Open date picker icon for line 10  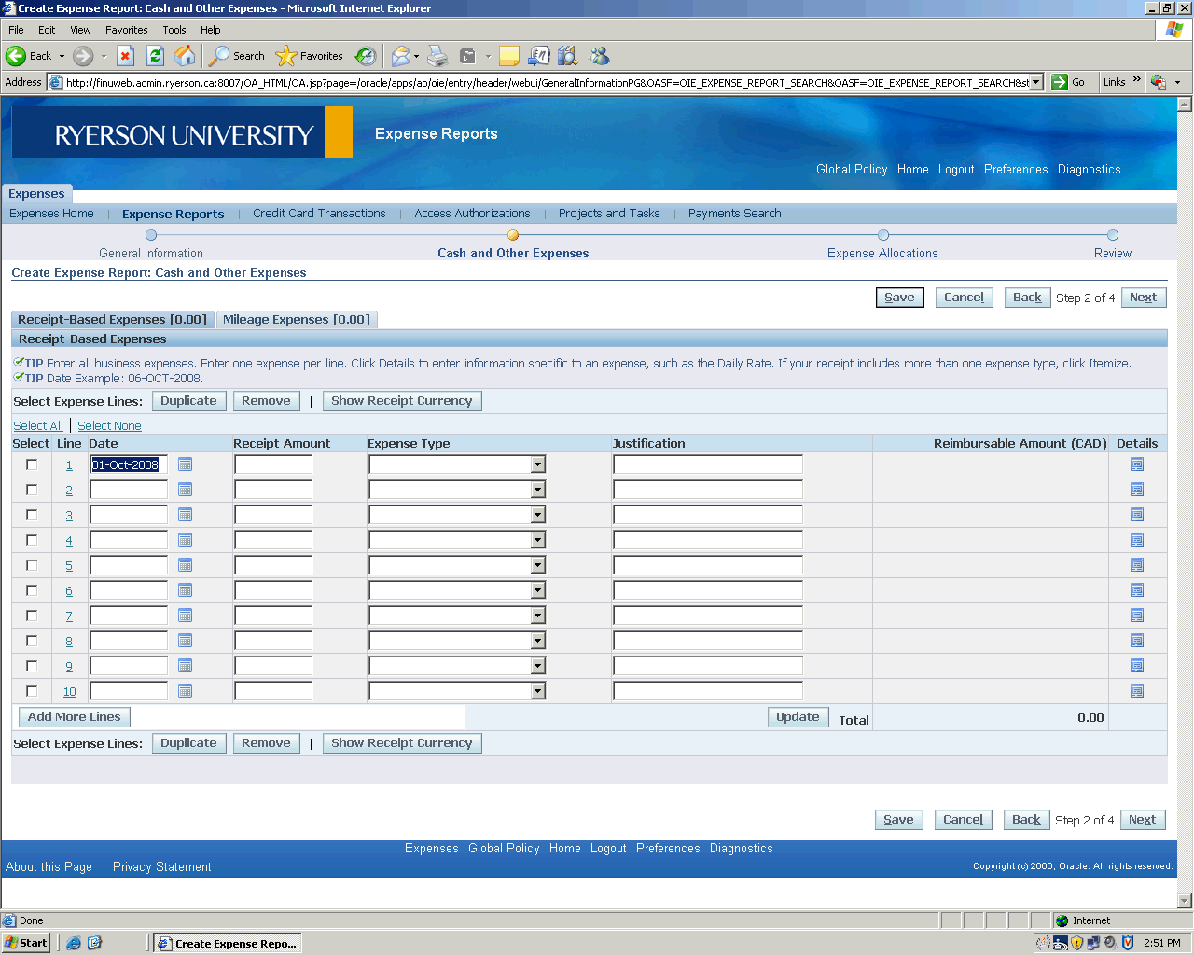click(185, 691)
